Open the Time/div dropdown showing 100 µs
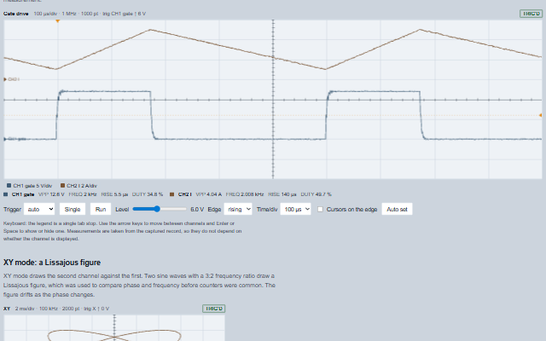Image resolution: width=546 pixels, height=341 pixels. coord(296,209)
